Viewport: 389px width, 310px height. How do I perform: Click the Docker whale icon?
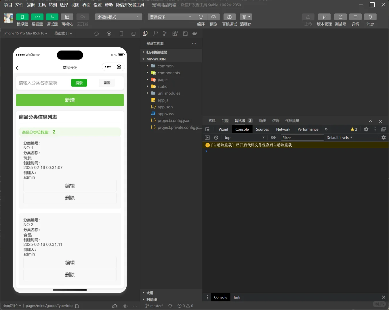click(x=195, y=33)
